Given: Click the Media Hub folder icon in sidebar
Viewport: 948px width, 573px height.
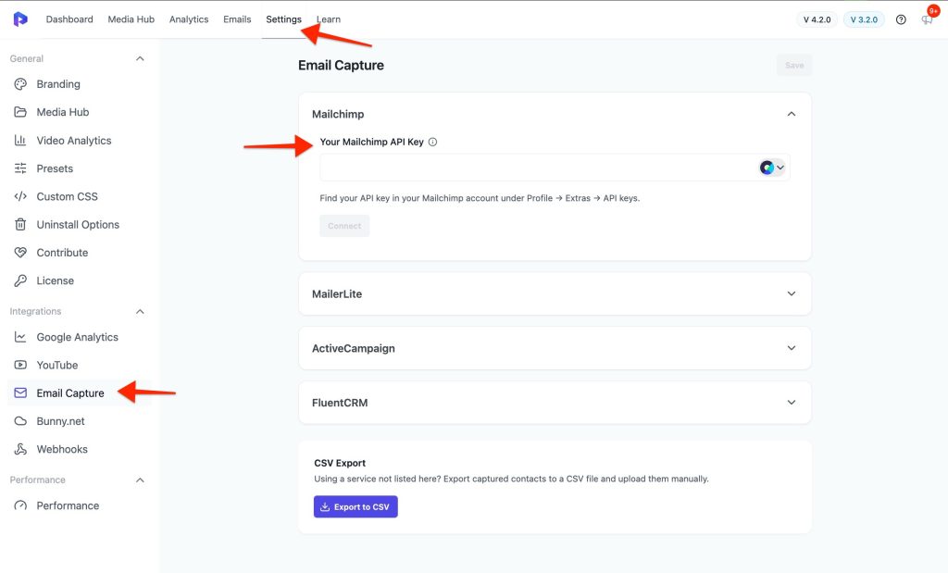Looking at the screenshot, I should click(x=20, y=112).
